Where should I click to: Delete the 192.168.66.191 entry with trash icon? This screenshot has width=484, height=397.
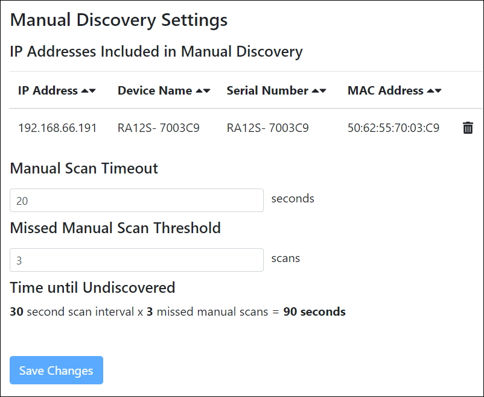(x=468, y=128)
